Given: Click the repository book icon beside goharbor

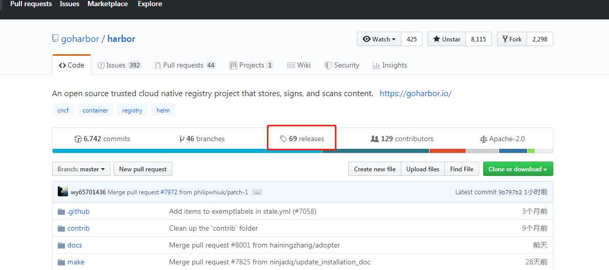Looking at the screenshot, I should coord(55,39).
